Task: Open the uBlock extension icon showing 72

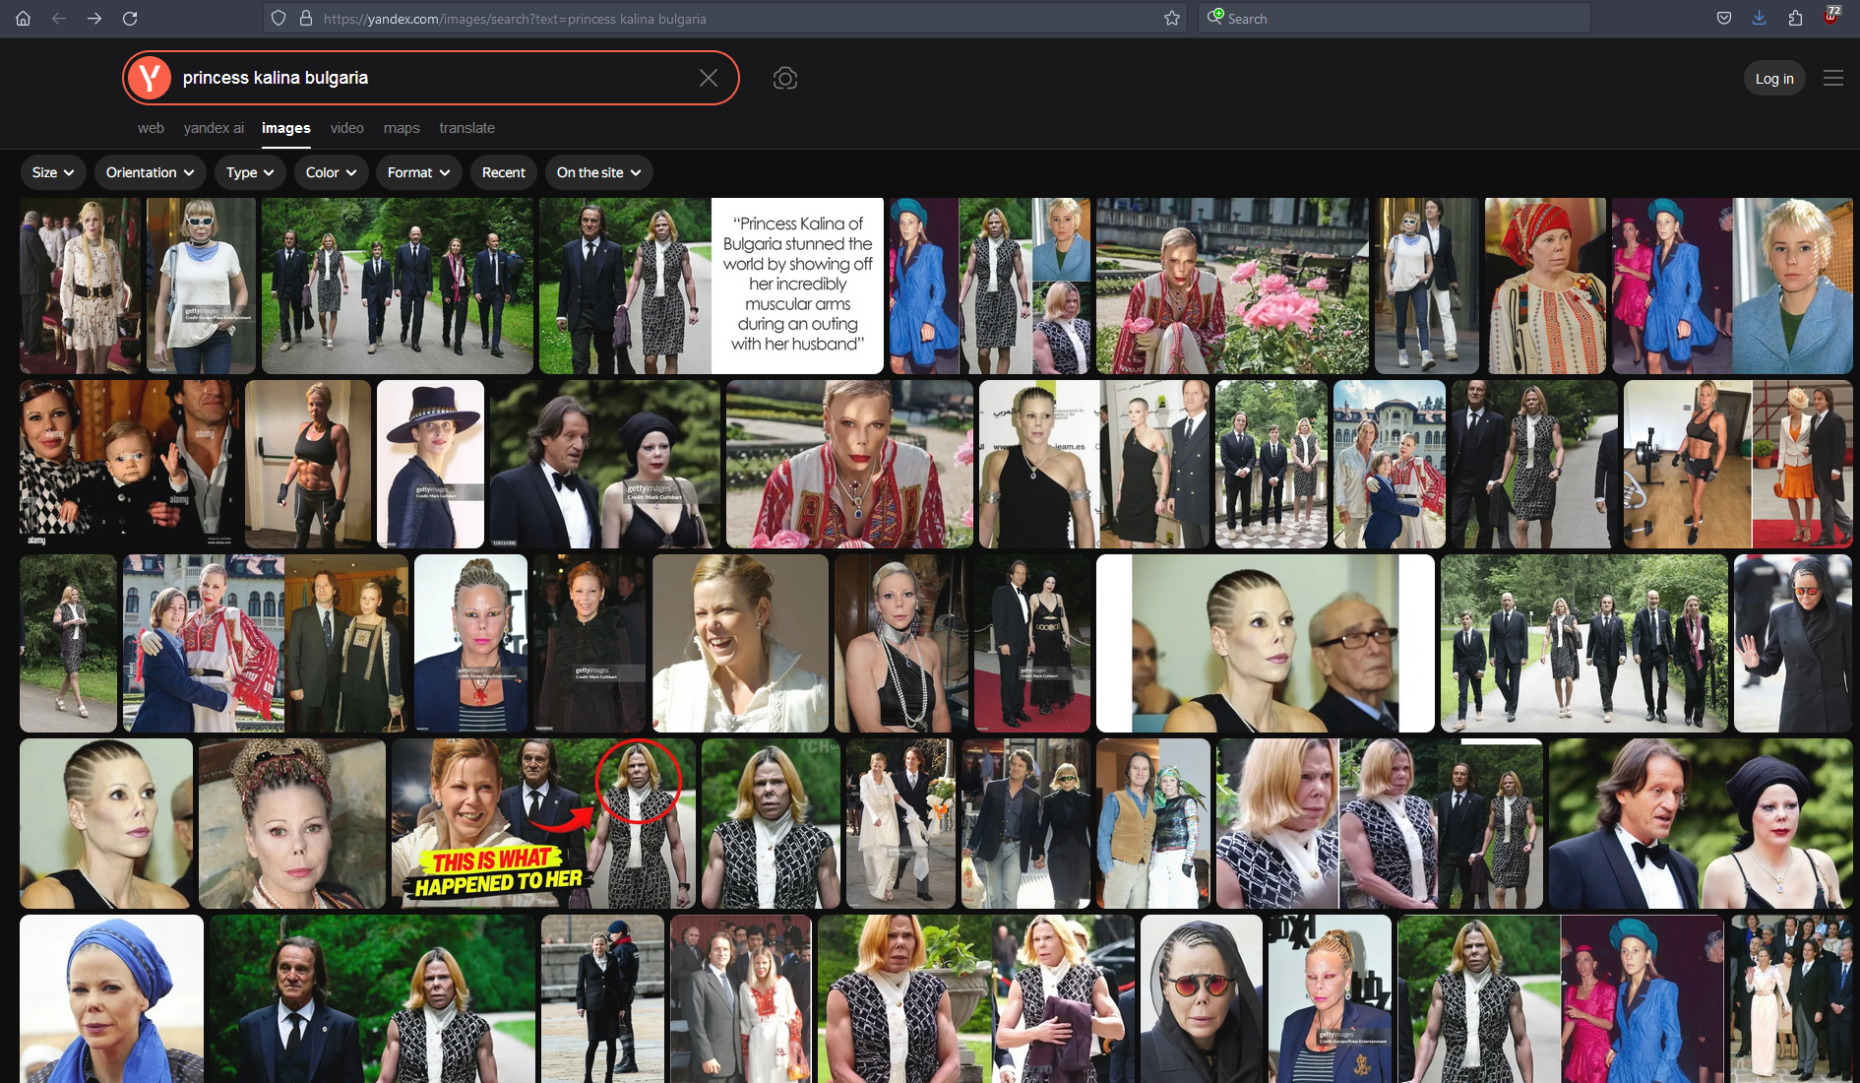Action: tap(1831, 17)
